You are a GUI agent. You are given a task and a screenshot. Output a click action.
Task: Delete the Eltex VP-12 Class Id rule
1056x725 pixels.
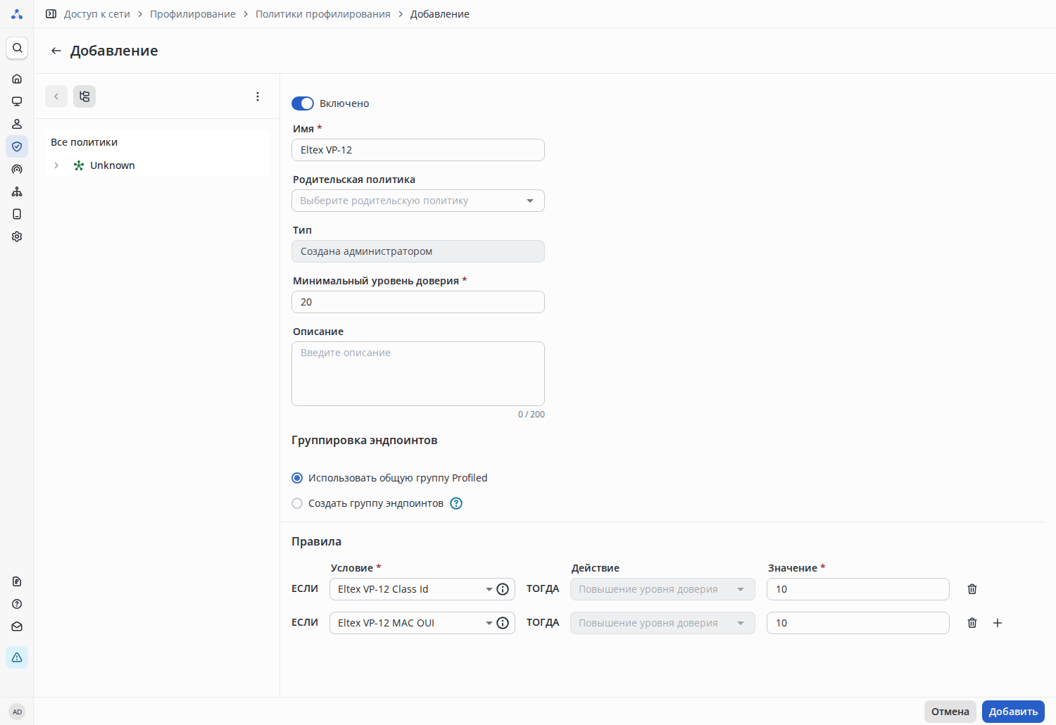click(972, 589)
